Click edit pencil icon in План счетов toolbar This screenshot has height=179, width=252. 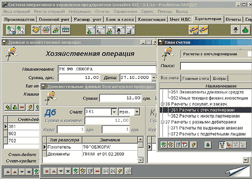tap(178, 145)
